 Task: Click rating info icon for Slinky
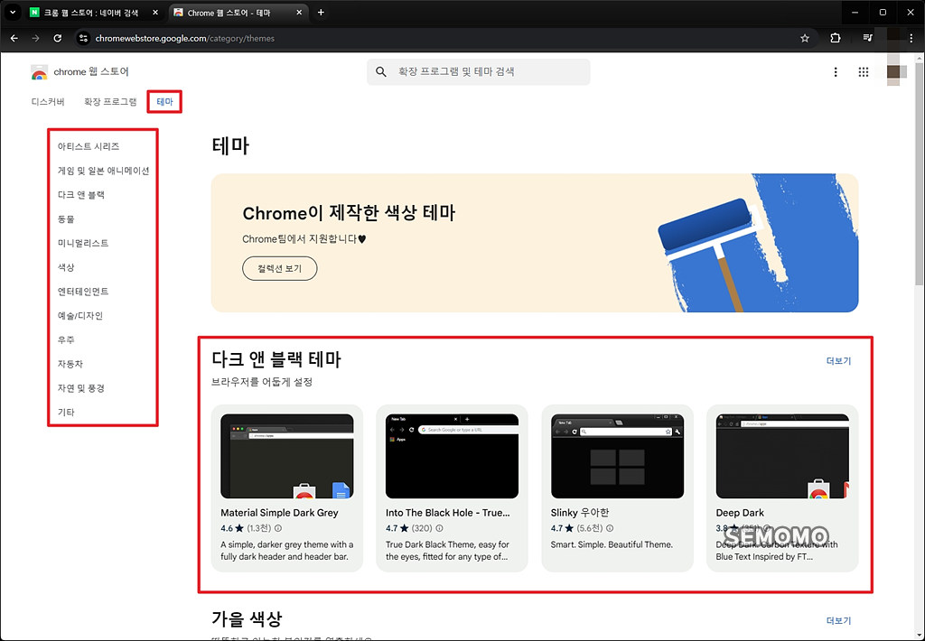click(610, 528)
